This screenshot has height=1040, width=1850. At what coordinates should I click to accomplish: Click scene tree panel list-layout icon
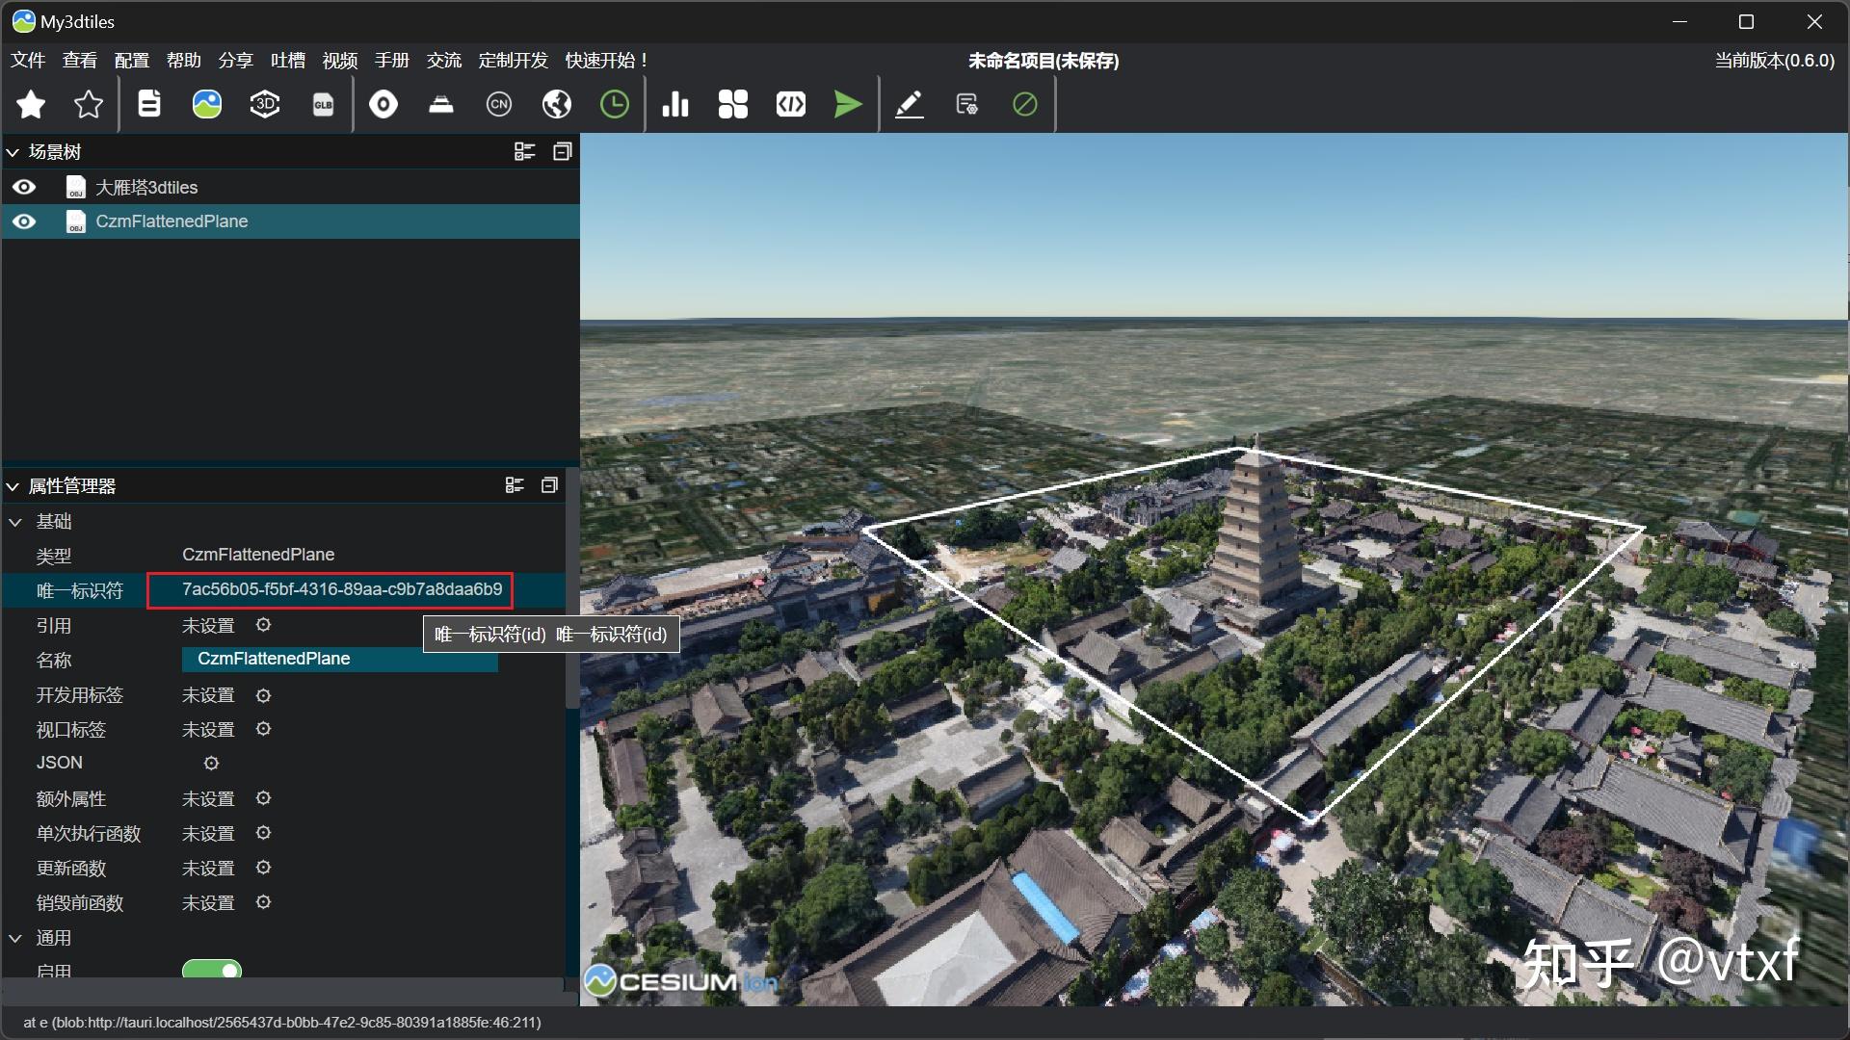tap(524, 151)
